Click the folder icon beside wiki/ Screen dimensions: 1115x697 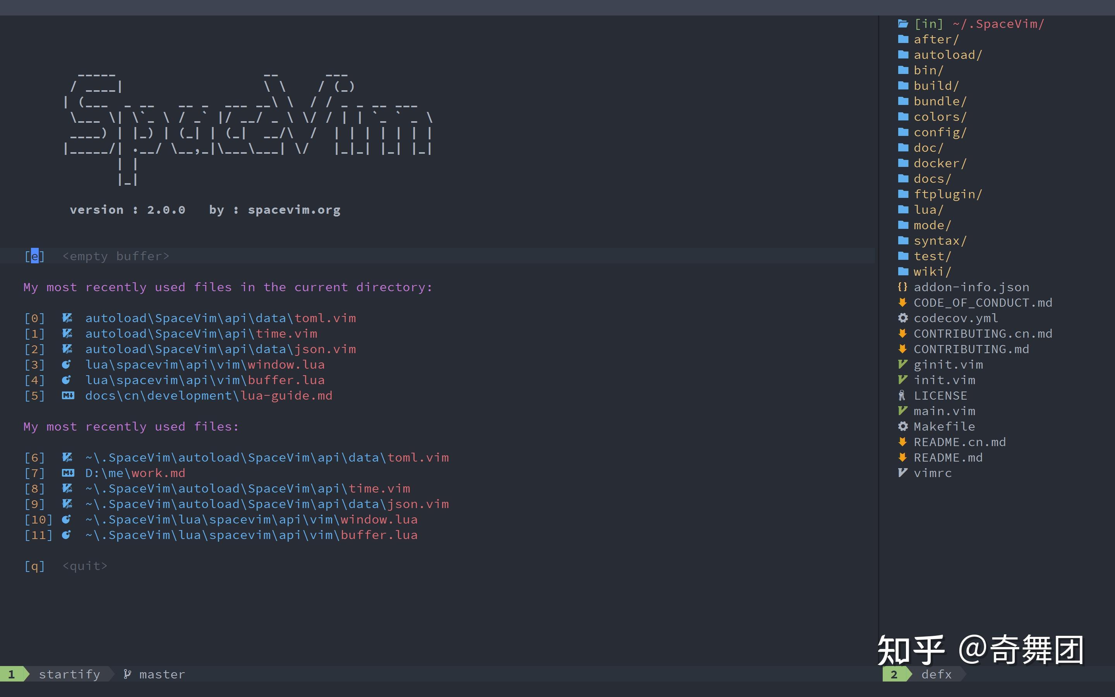[903, 271]
